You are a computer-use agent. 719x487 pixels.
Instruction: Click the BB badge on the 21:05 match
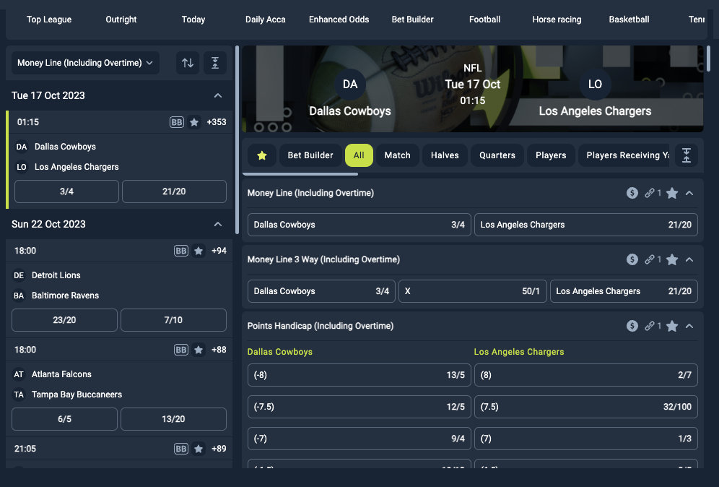pos(181,449)
